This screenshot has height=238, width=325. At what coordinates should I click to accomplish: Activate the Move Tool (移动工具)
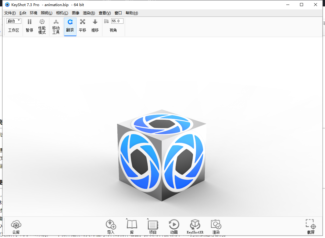[x=56, y=27]
